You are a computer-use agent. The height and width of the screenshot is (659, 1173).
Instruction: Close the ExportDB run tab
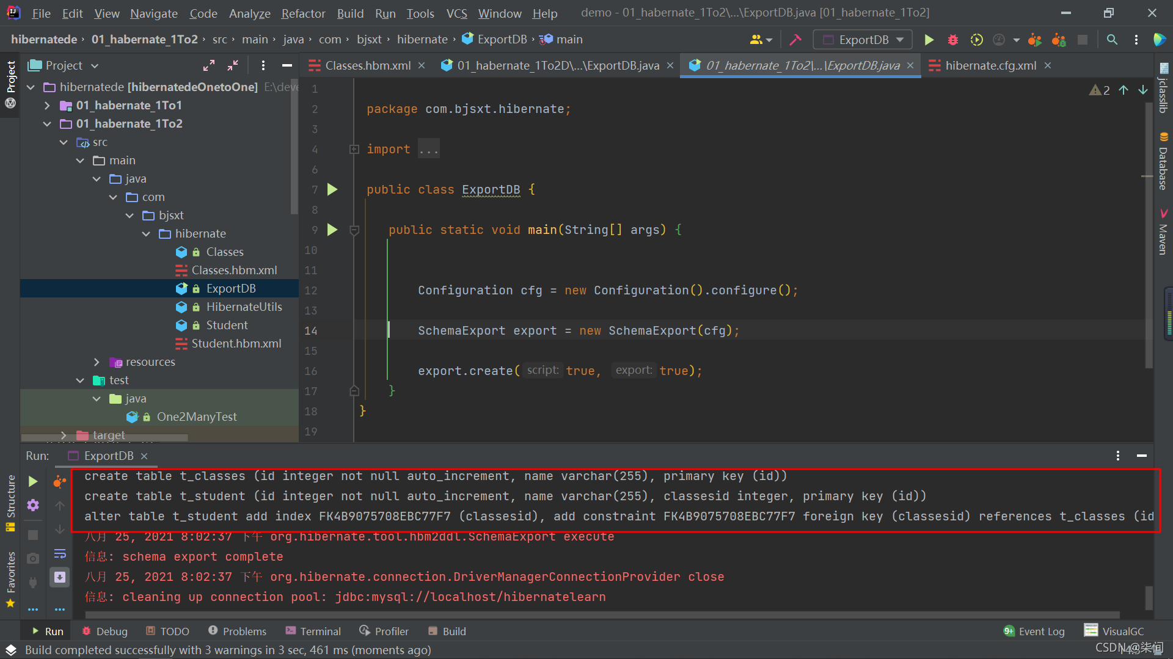click(x=144, y=456)
